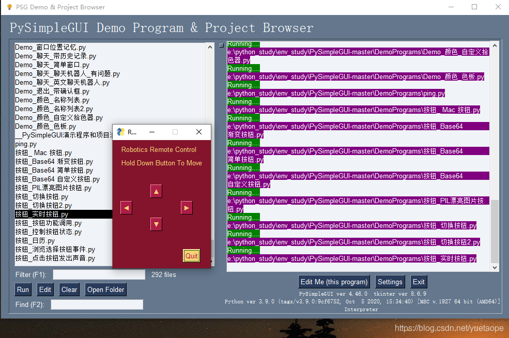Open the Settings dialog
509x338 pixels.
coord(390,282)
